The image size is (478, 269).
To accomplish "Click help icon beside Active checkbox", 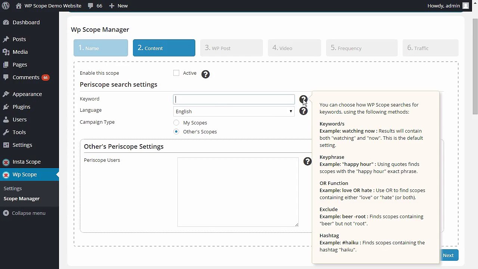I will click(x=205, y=74).
